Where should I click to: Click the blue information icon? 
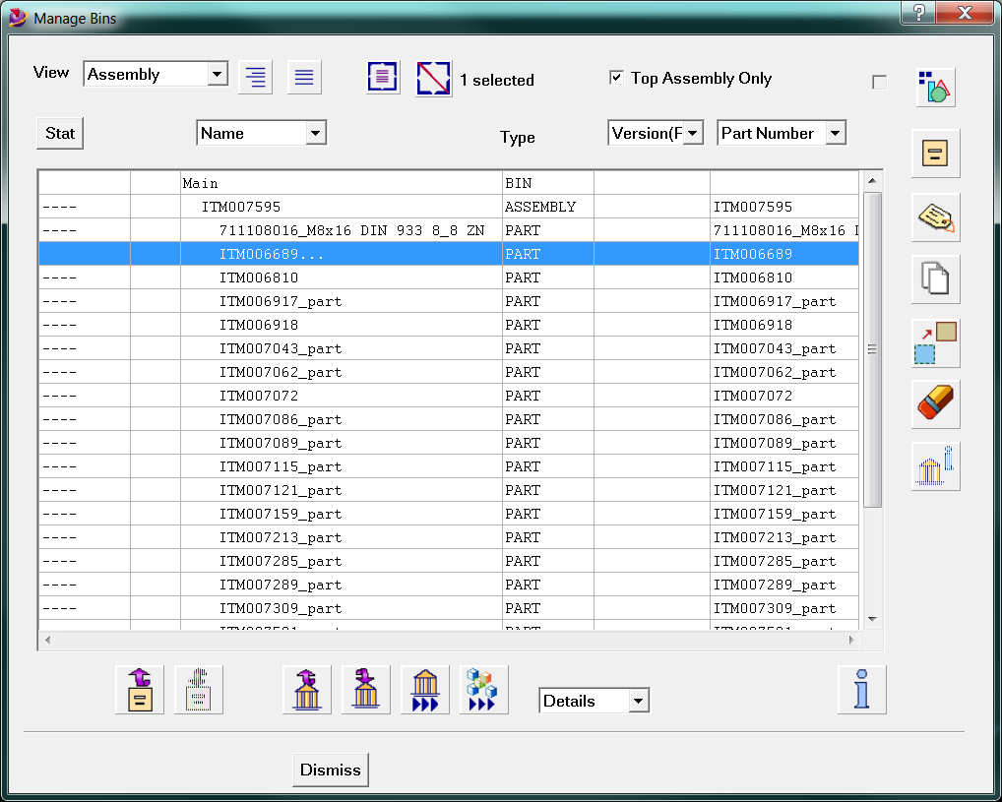862,690
